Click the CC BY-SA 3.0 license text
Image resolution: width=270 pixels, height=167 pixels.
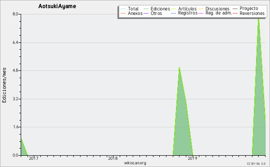coord(256,163)
